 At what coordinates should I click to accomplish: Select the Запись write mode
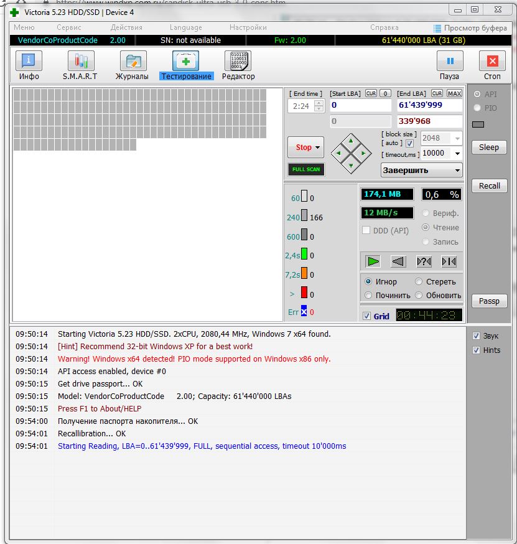point(426,242)
